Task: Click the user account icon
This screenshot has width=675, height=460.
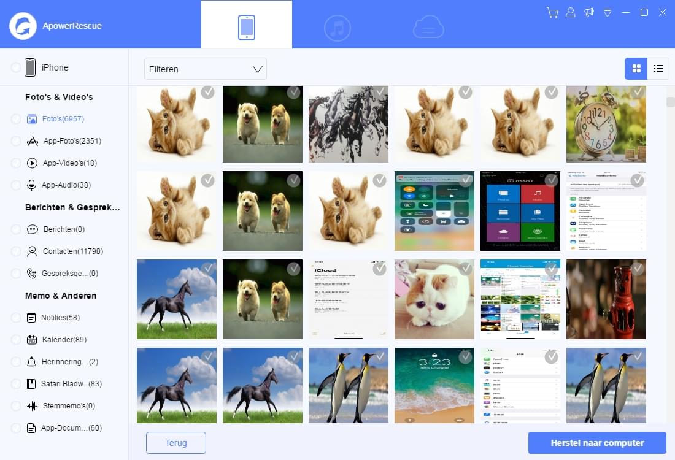Action: [x=571, y=13]
